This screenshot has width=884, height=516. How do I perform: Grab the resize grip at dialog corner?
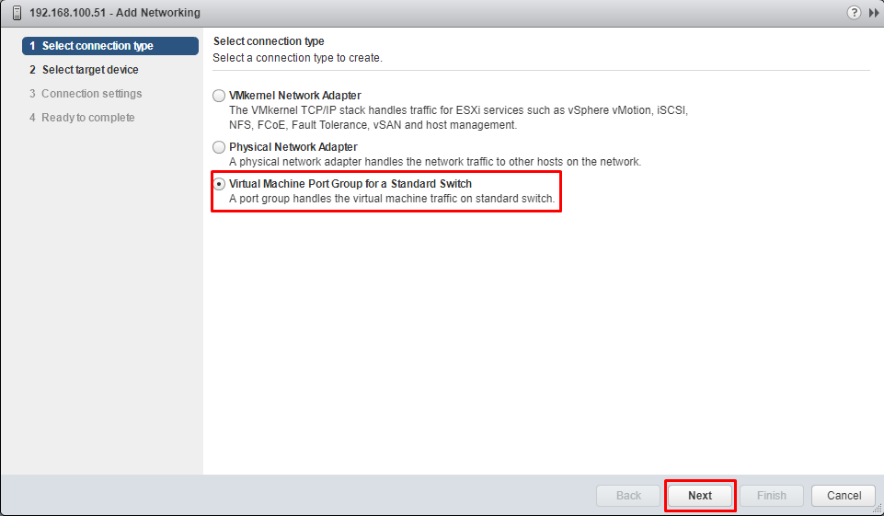point(877,510)
